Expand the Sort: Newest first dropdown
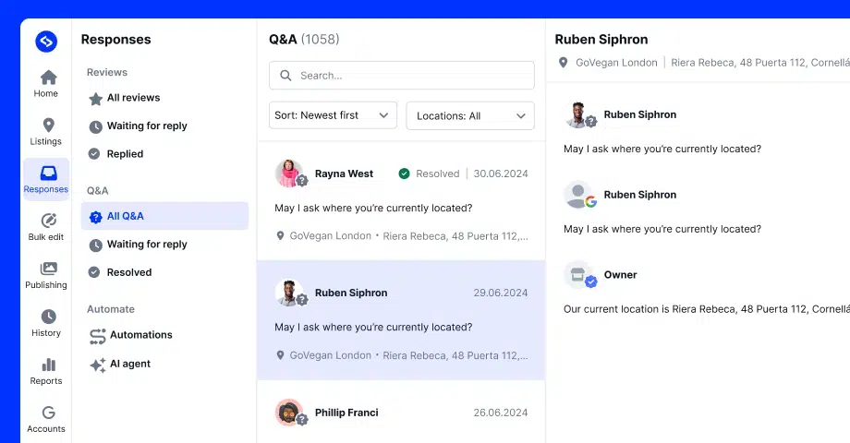The image size is (850, 443). point(333,115)
